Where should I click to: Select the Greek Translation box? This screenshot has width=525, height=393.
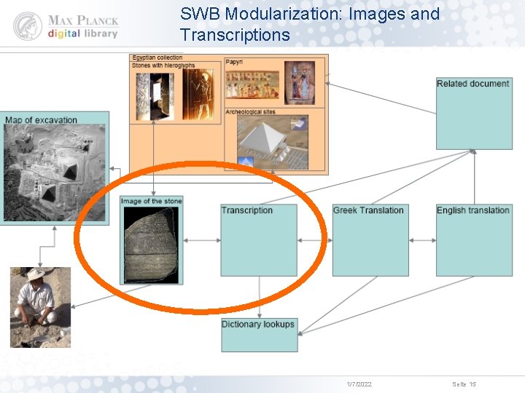click(x=370, y=240)
